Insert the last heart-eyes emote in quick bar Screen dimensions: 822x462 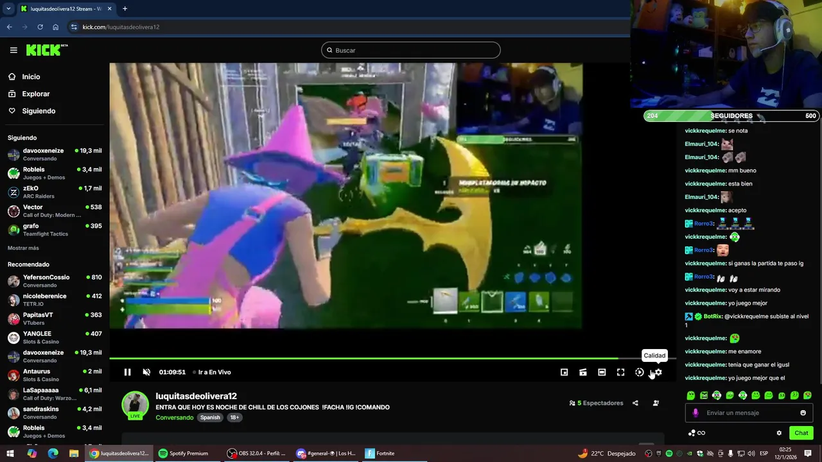pyautogui.click(x=807, y=395)
